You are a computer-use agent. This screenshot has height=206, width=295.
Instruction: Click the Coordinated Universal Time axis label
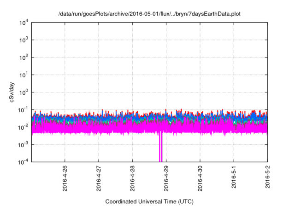point(149,201)
